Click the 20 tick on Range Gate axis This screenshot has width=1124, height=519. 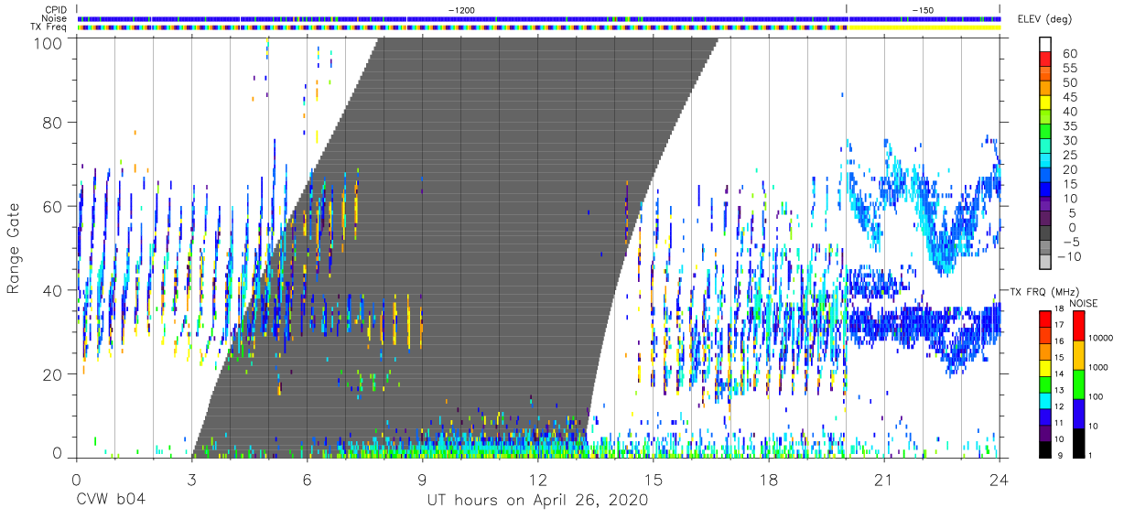click(x=54, y=374)
